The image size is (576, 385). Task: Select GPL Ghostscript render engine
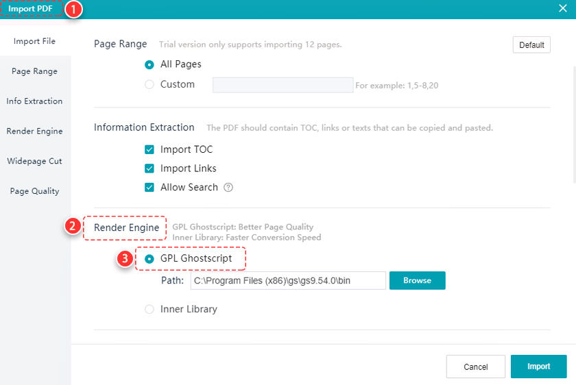pos(149,259)
